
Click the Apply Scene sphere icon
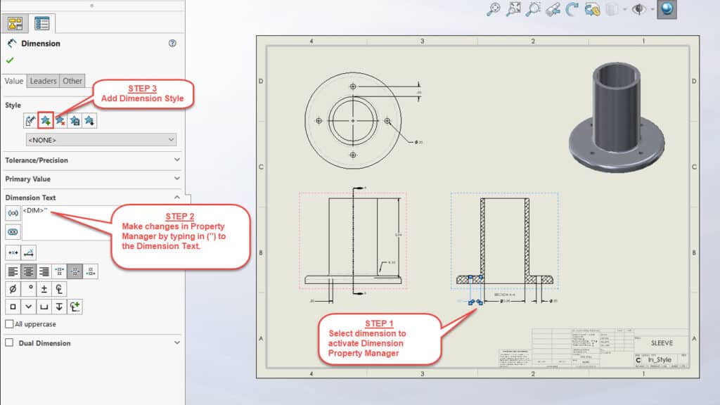click(x=668, y=10)
